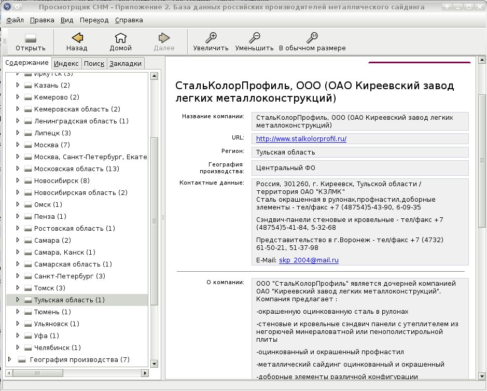Expand the Ульяновск (1) node
The width and height of the screenshot is (487, 391).
tap(18, 324)
